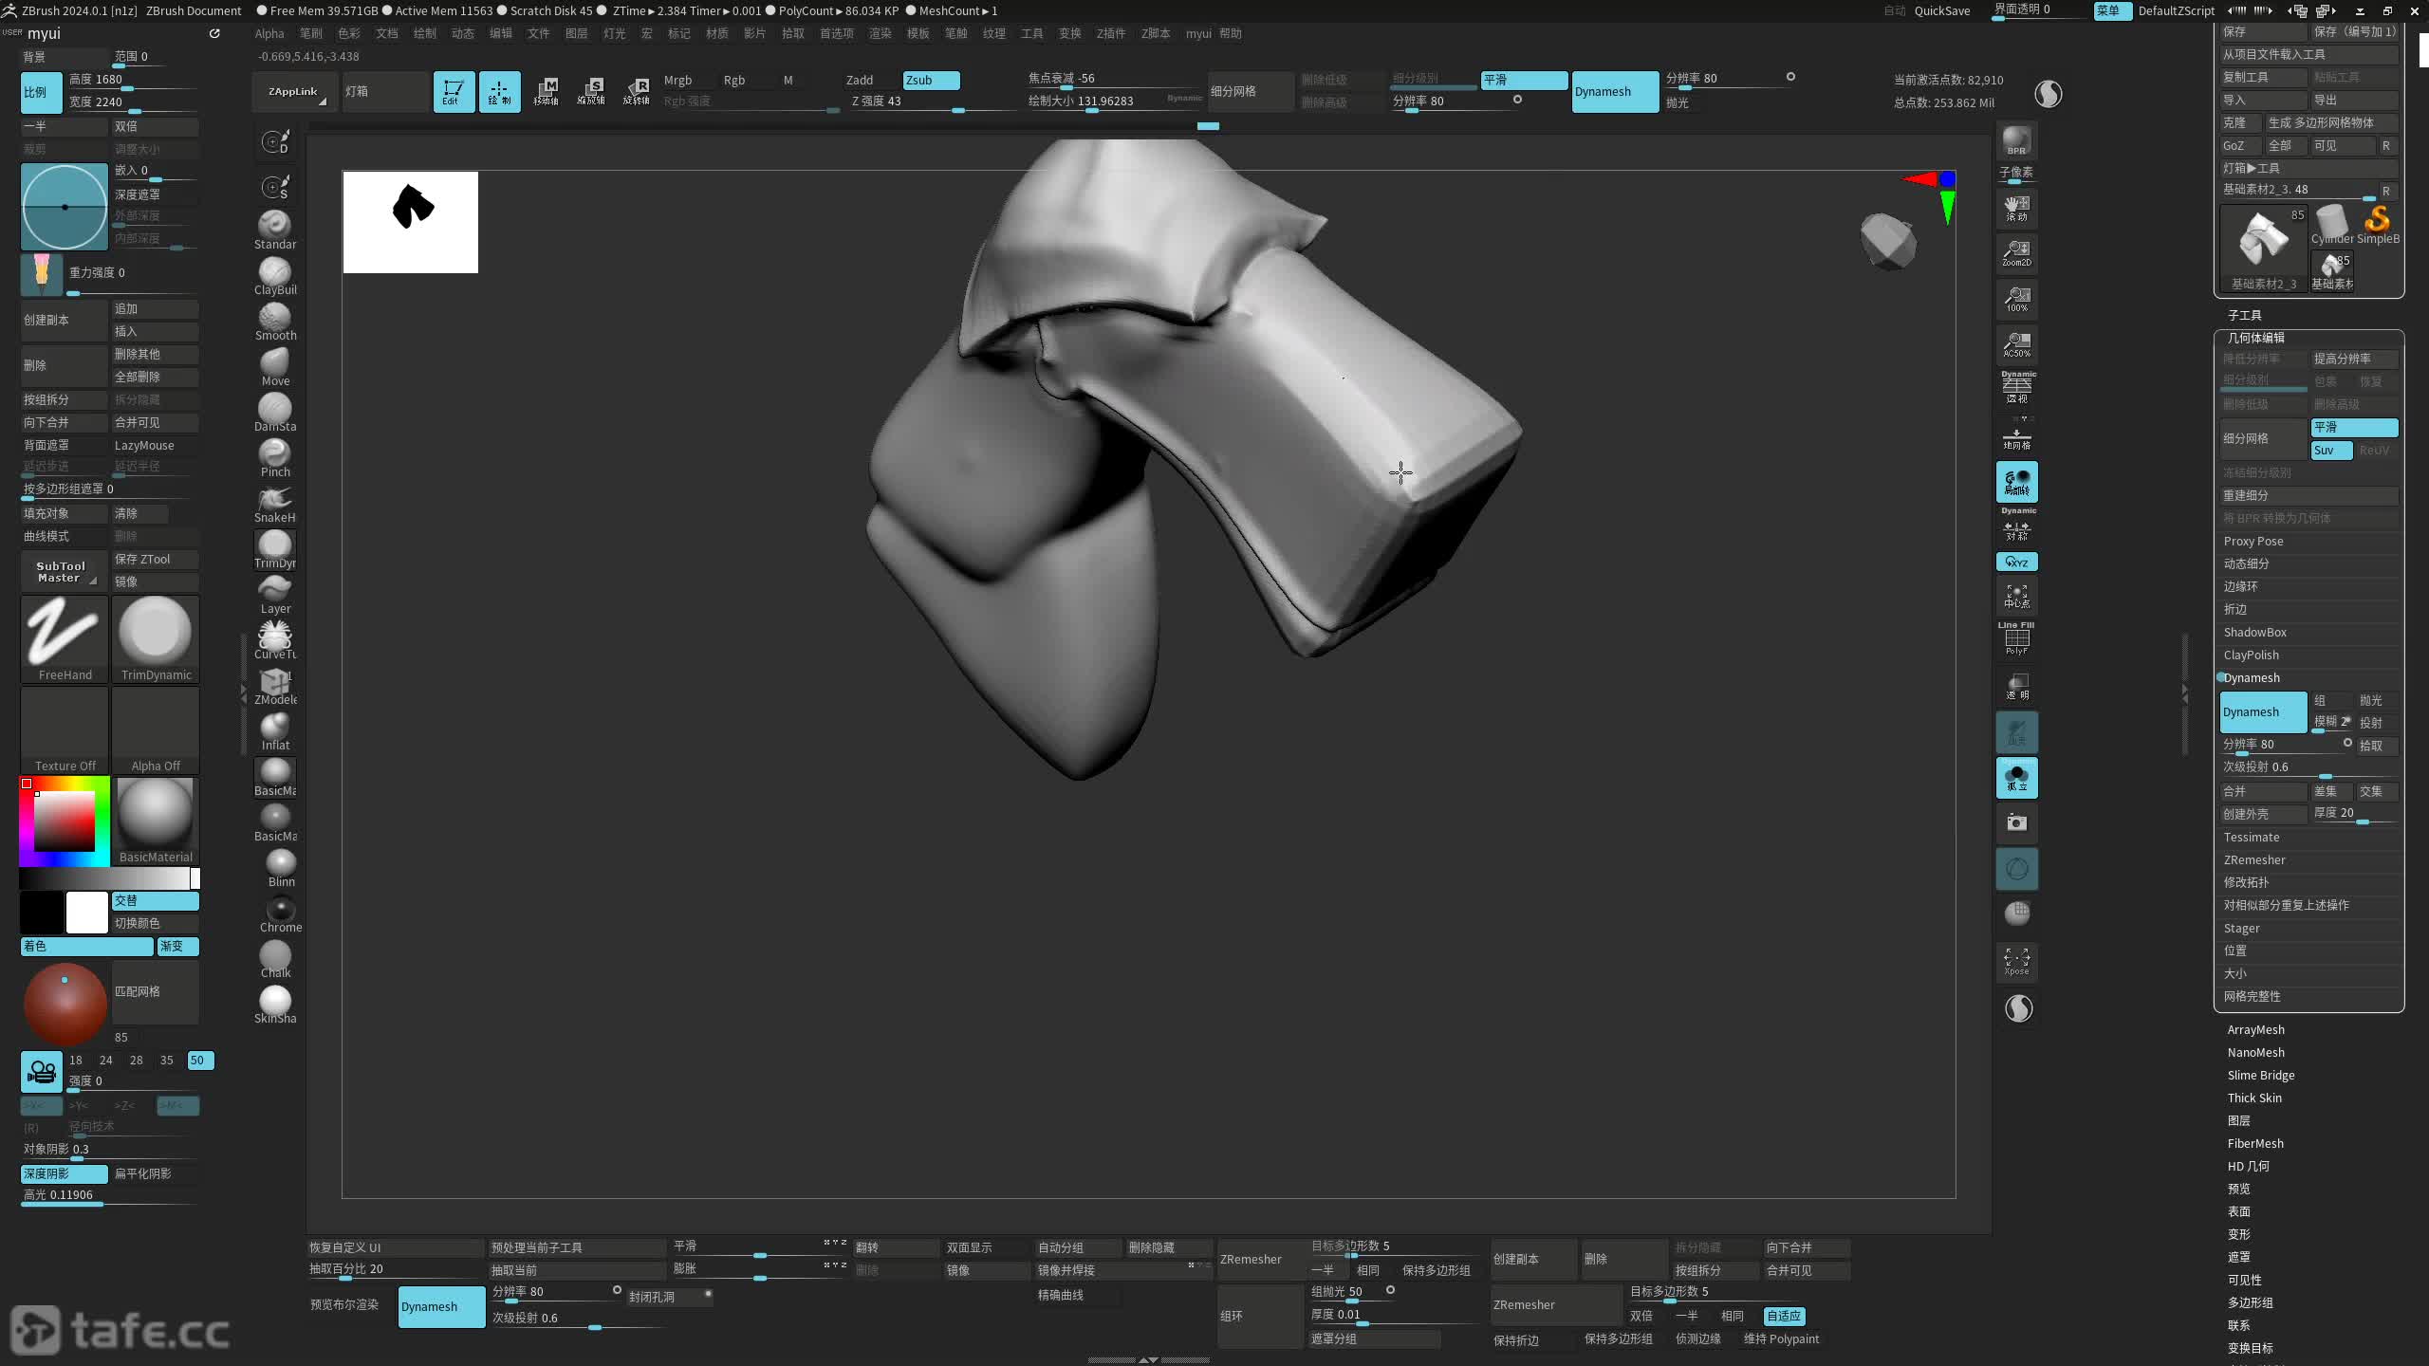The image size is (2429, 1366).
Task: Click the BPR render icon
Action: click(x=2016, y=140)
